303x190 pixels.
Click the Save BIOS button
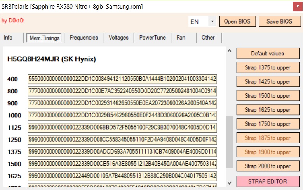click(x=280, y=21)
